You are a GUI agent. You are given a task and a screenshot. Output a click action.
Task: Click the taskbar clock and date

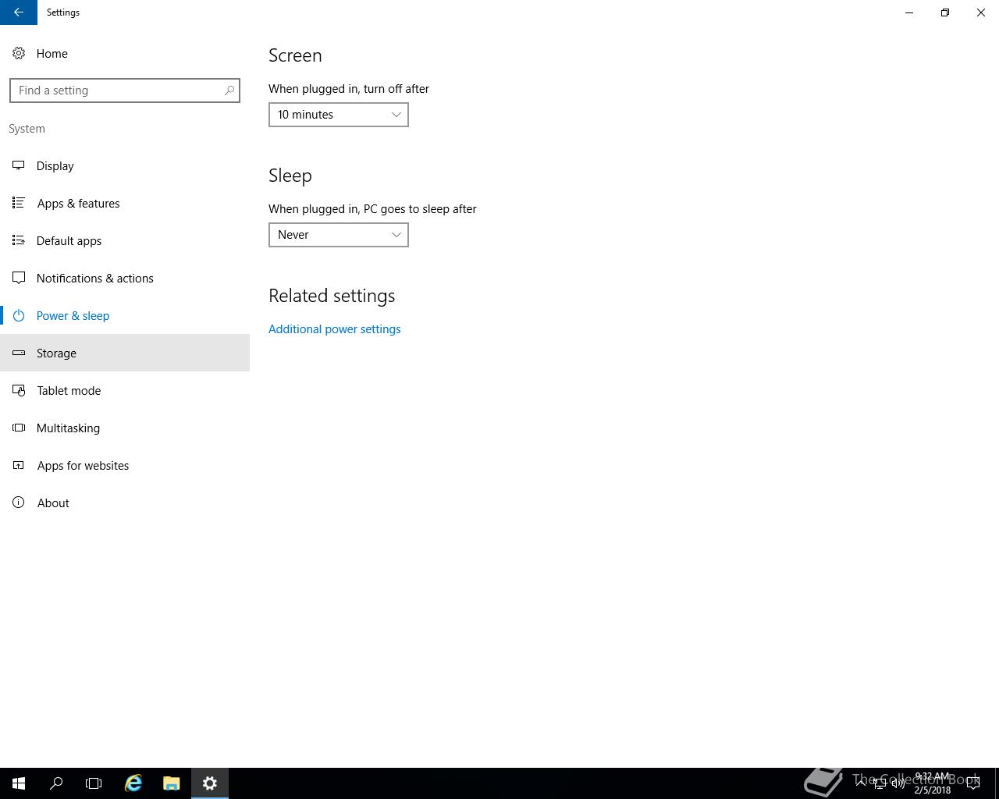[x=933, y=783]
